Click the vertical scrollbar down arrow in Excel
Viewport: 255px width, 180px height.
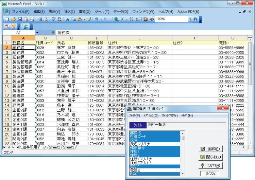click(x=250, y=143)
